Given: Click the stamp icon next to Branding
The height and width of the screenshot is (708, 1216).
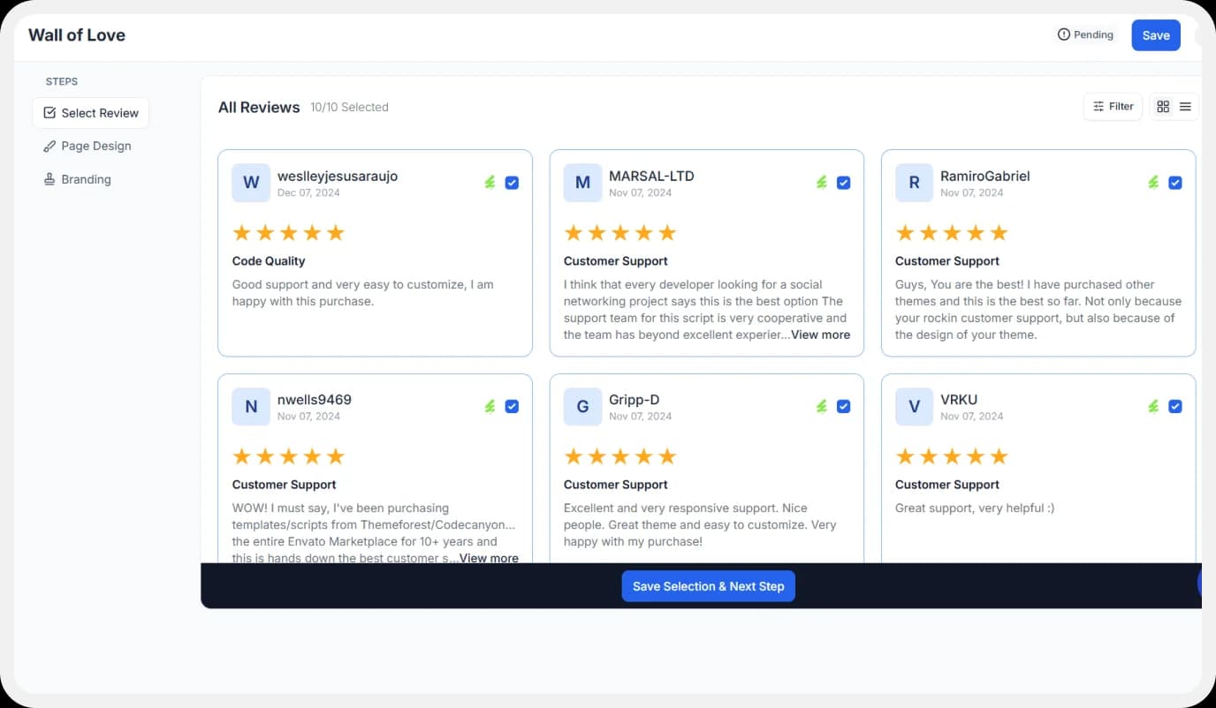Looking at the screenshot, I should [x=49, y=179].
